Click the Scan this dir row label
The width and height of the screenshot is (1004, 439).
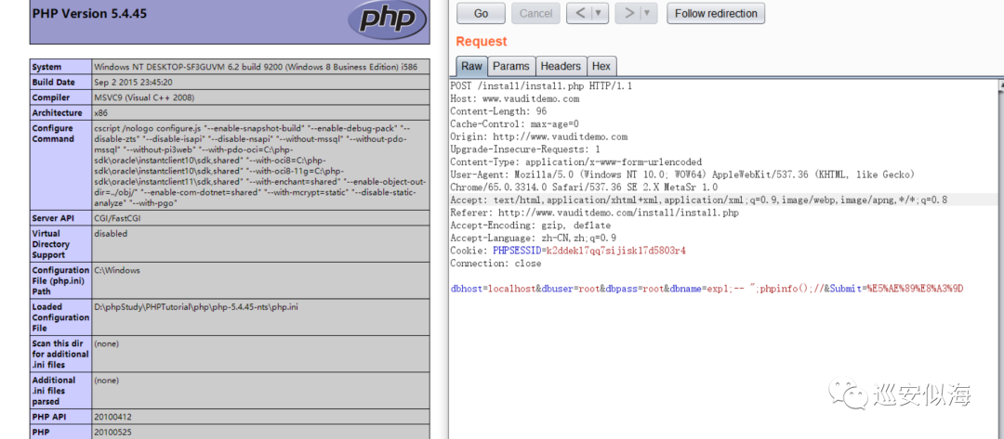tap(60, 354)
